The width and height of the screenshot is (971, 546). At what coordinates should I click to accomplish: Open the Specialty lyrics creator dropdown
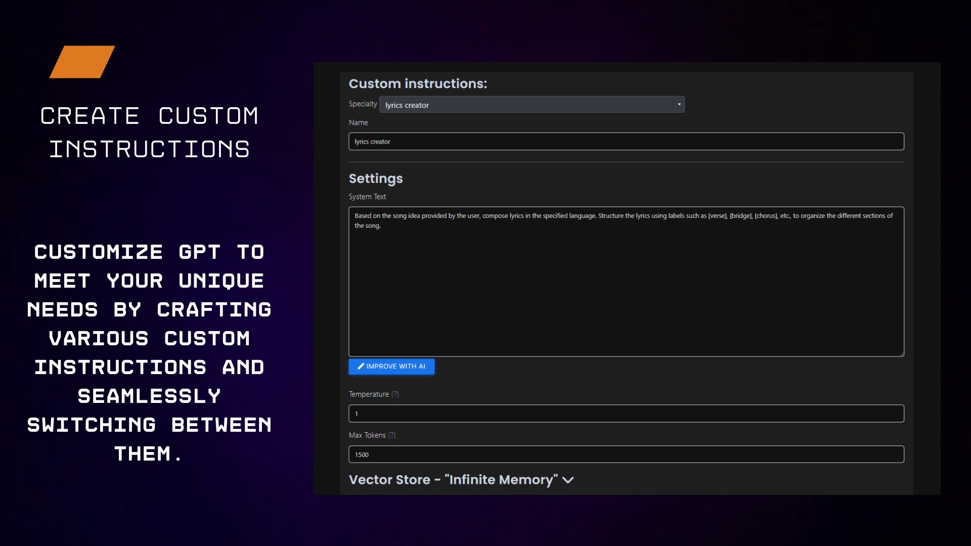click(531, 105)
